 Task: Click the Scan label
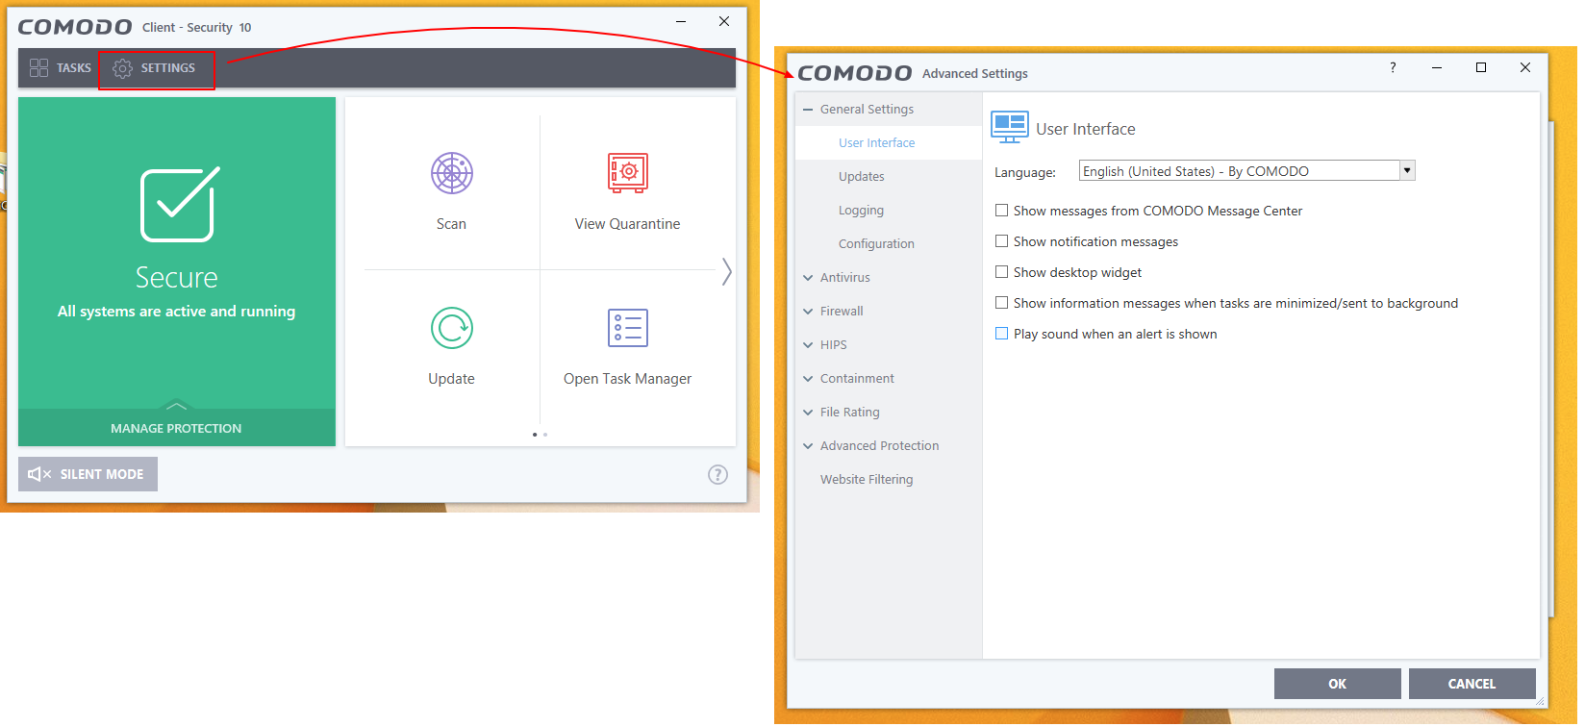(451, 224)
